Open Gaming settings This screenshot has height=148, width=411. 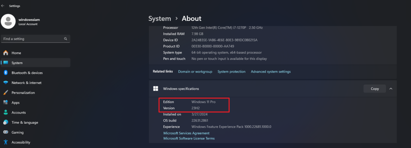click(36, 132)
